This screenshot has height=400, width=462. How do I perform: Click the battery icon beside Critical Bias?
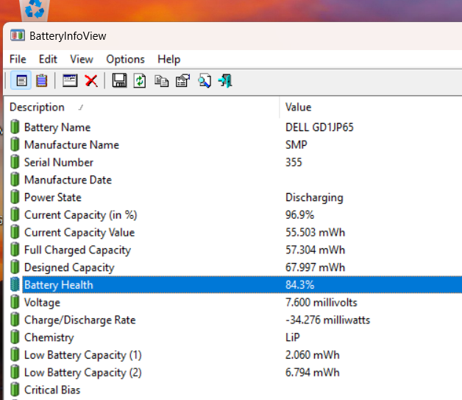pos(15,390)
